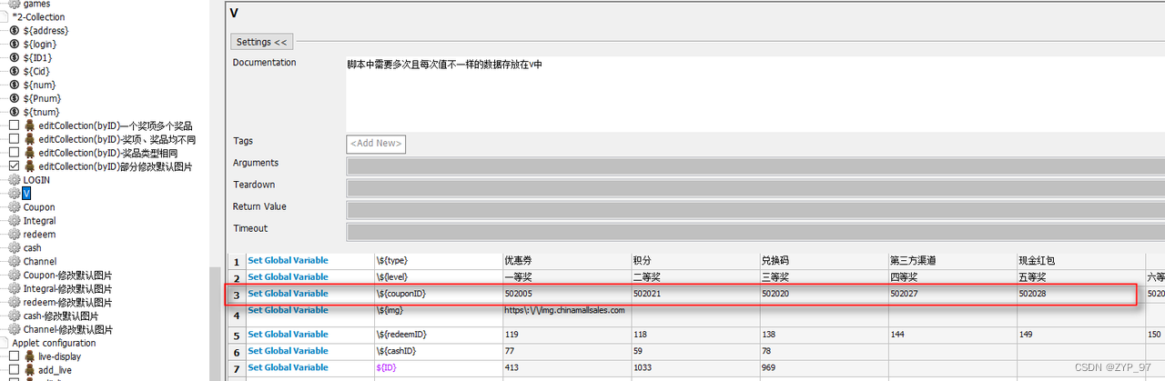Viewport: 1165px width, 381px height.
Task: Select row header number 7
Action: (x=237, y=368)
